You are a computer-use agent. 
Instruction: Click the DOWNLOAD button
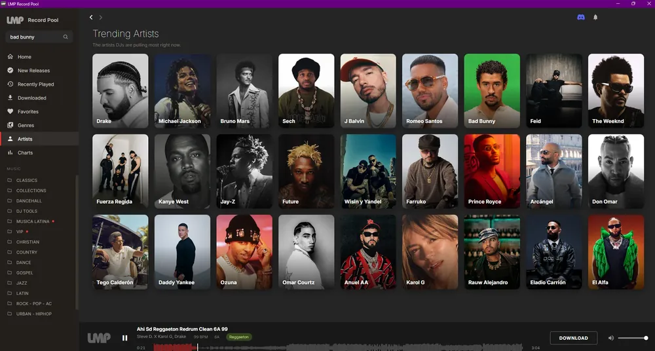click(573, 338)
